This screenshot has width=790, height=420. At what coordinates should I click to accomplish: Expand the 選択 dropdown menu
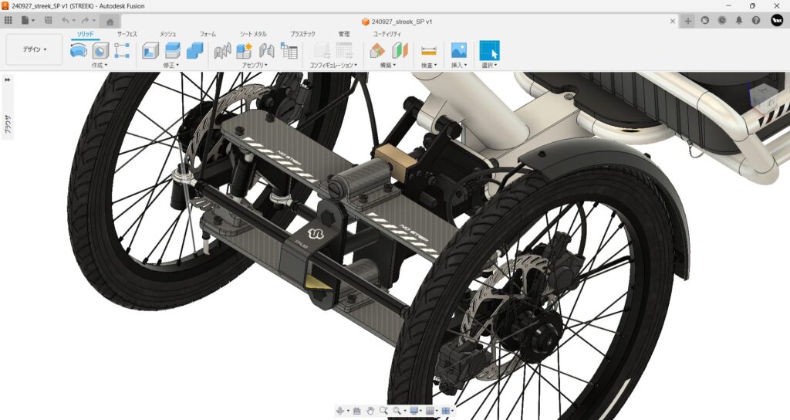(x=489, y=65)
